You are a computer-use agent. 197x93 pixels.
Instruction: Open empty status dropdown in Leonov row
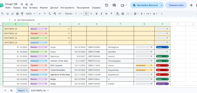pyautogui.click(x=144, y=56)
